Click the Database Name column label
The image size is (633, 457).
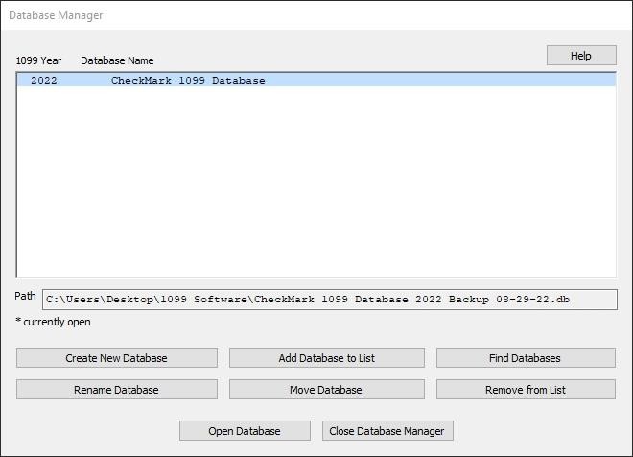[x=117, y=60]
